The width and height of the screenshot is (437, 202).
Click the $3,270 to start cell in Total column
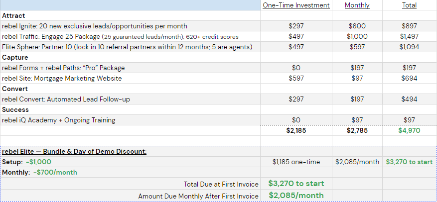(409, 162)
